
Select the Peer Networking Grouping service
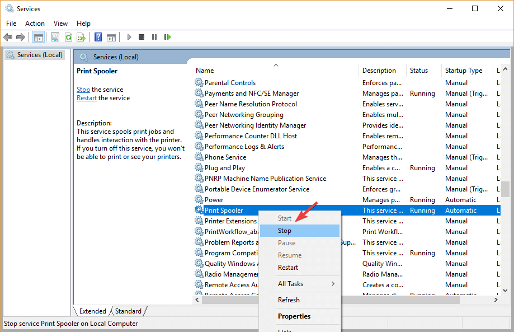[244, 115]
